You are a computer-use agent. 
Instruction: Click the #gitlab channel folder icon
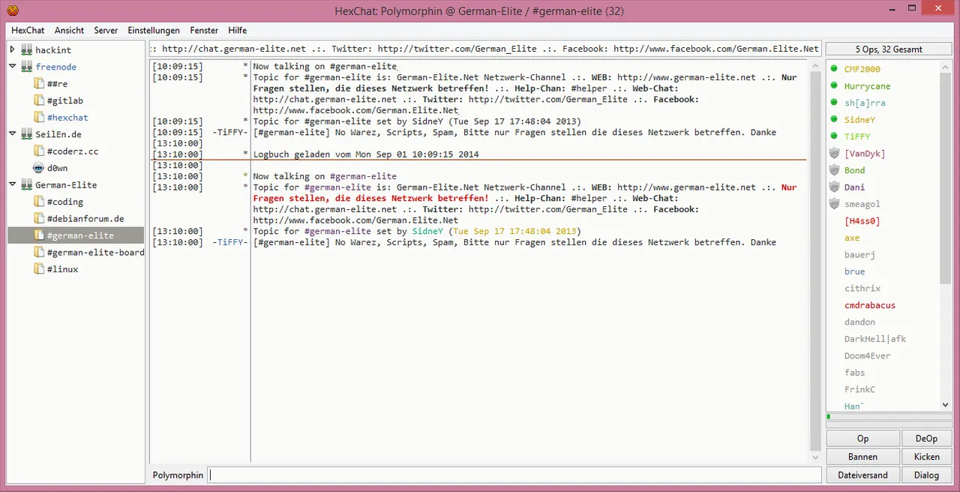[39, 100]
